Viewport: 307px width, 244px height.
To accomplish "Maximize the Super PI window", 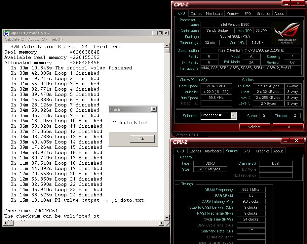I will [160, 33].
